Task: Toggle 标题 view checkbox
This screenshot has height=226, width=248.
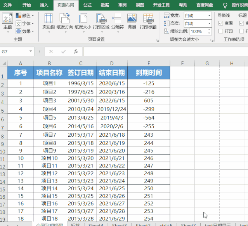Action: tap(241, 23)
